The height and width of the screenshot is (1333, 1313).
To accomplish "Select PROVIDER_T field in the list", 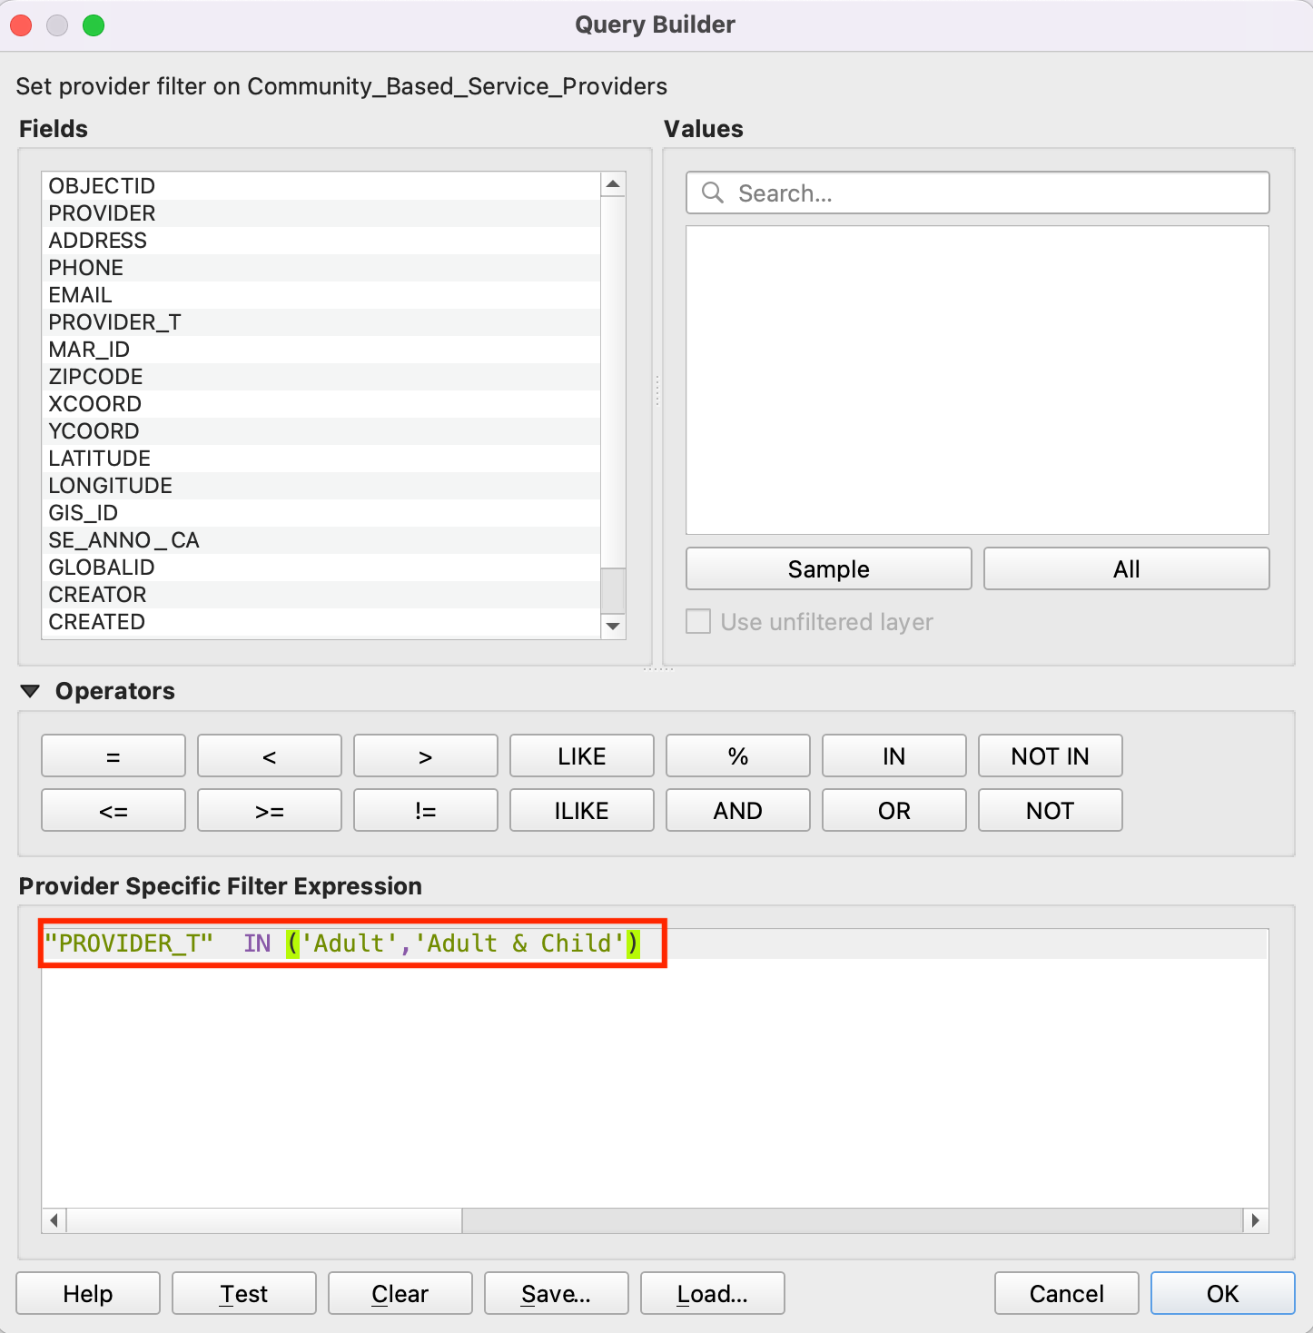I will coord(114,322).
